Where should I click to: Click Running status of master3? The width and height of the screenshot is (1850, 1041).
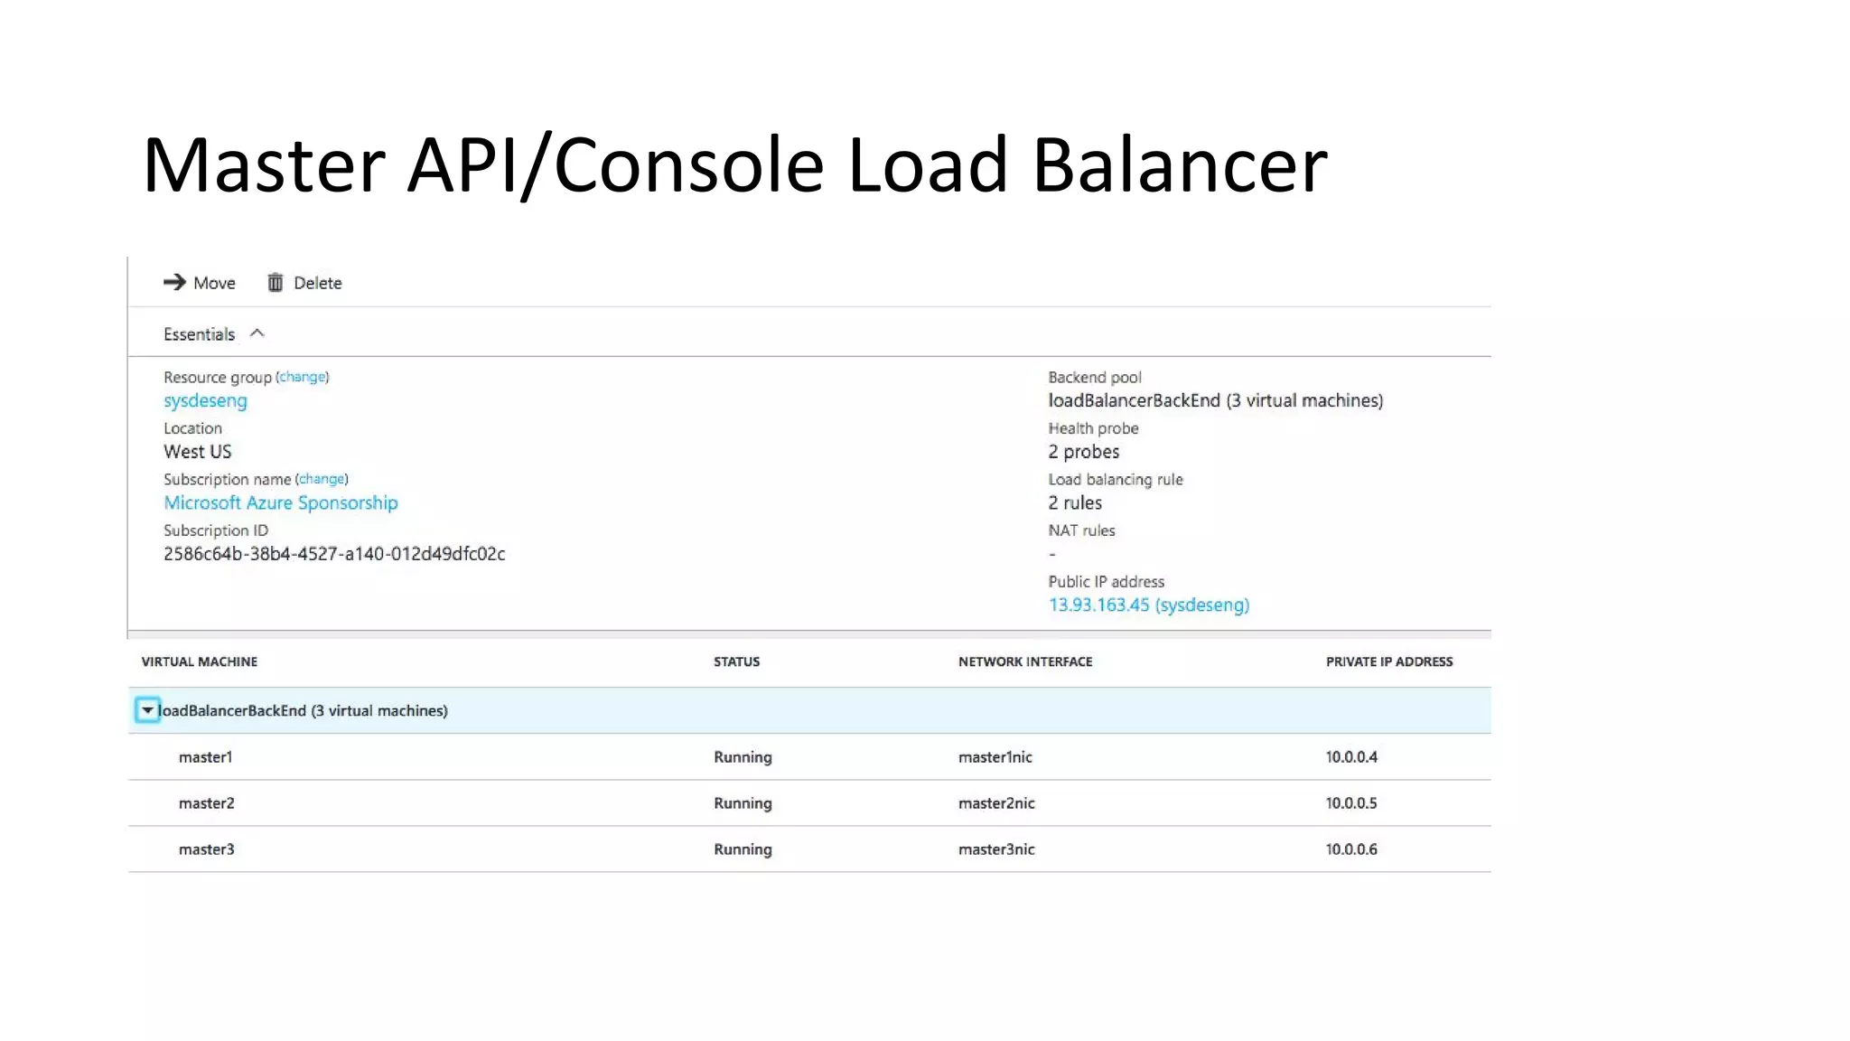(743, 849)
